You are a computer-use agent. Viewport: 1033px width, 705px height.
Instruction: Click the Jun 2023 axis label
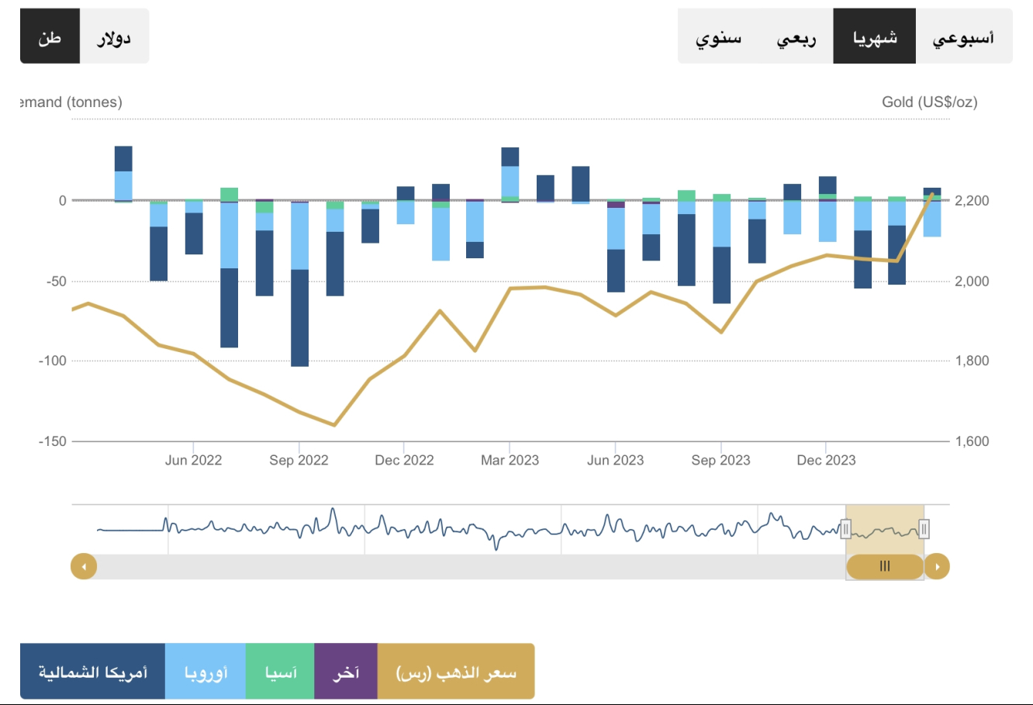[x=615, y=460]
